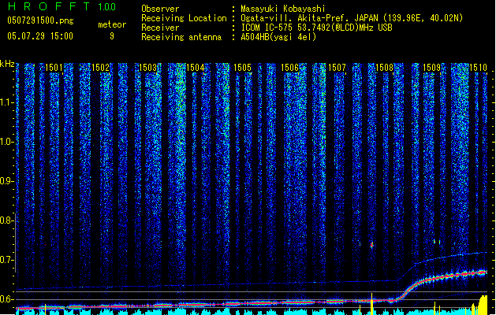Click the 1509 time marker
Image resolution: width=496 pixels, height=315 pixels.
pos(432,68)
